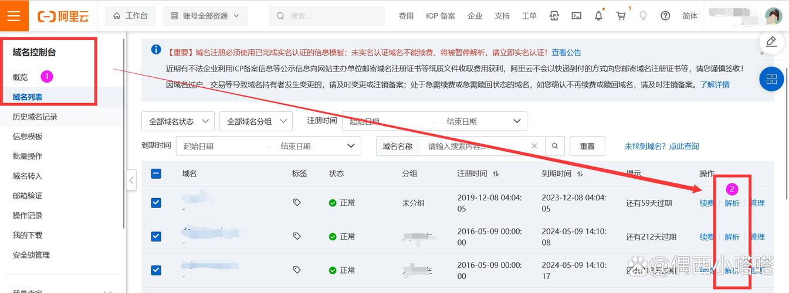Open the mobile APP icon

click(554, 16)
